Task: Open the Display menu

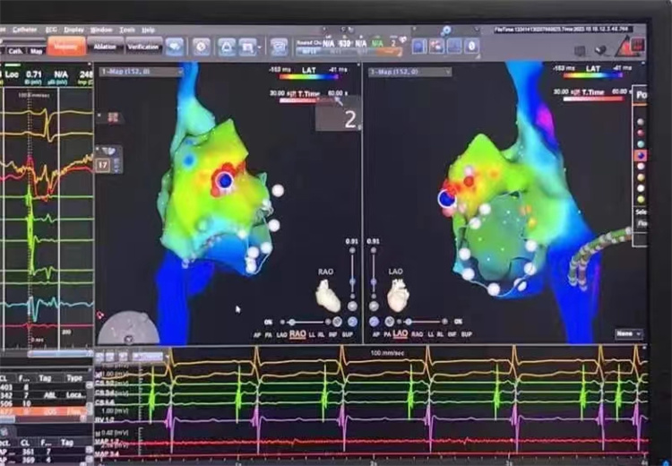Action: [73, 30]
